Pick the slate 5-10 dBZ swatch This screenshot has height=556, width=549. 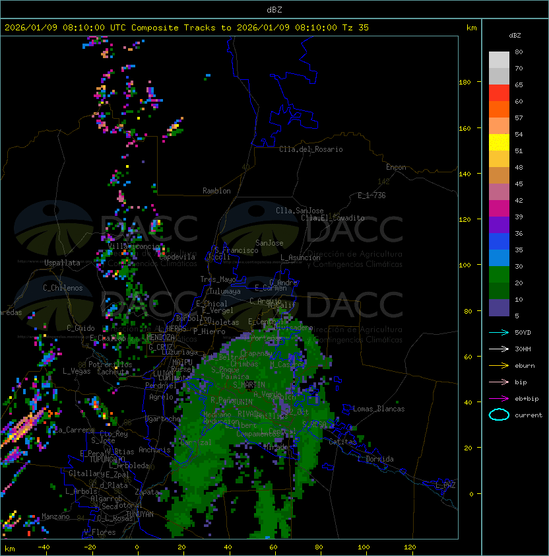(499, 308)
